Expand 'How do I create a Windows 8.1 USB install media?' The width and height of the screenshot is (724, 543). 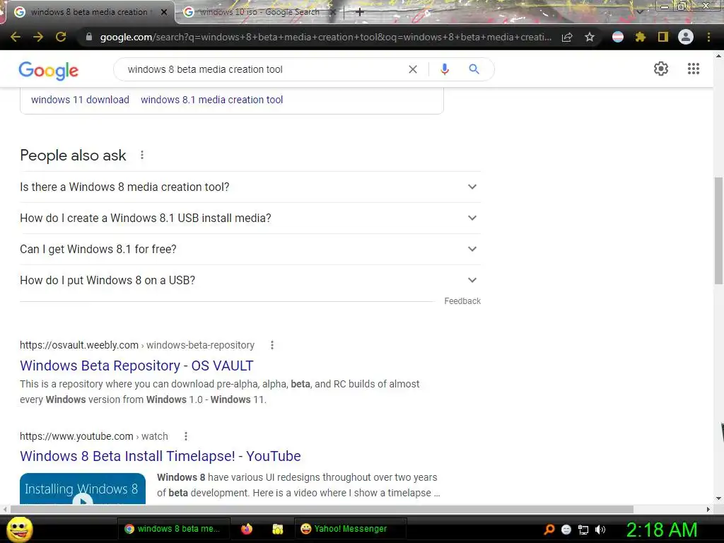[250, 218]
